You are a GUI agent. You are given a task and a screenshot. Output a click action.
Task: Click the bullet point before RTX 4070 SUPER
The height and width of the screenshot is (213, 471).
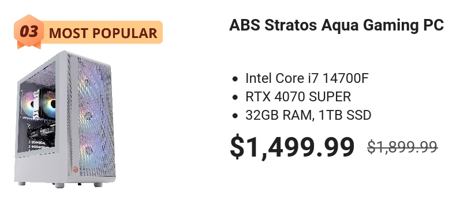pyautogui.click(x=235, y=97)
